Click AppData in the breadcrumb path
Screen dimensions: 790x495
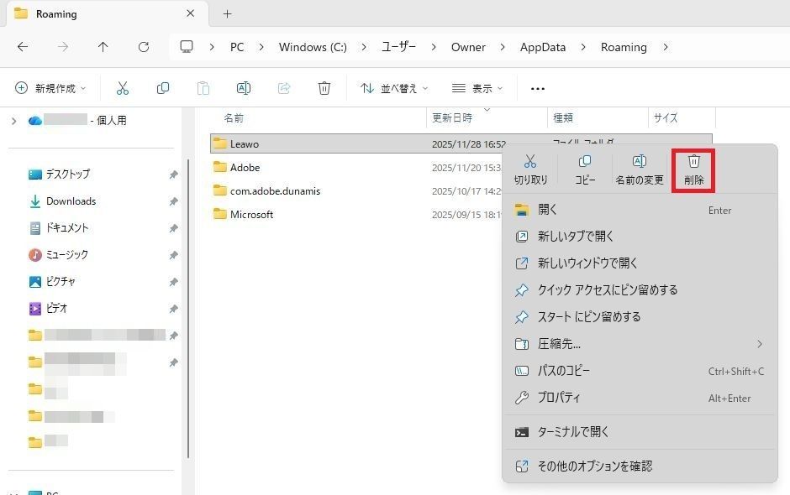(x=543, y=47)
